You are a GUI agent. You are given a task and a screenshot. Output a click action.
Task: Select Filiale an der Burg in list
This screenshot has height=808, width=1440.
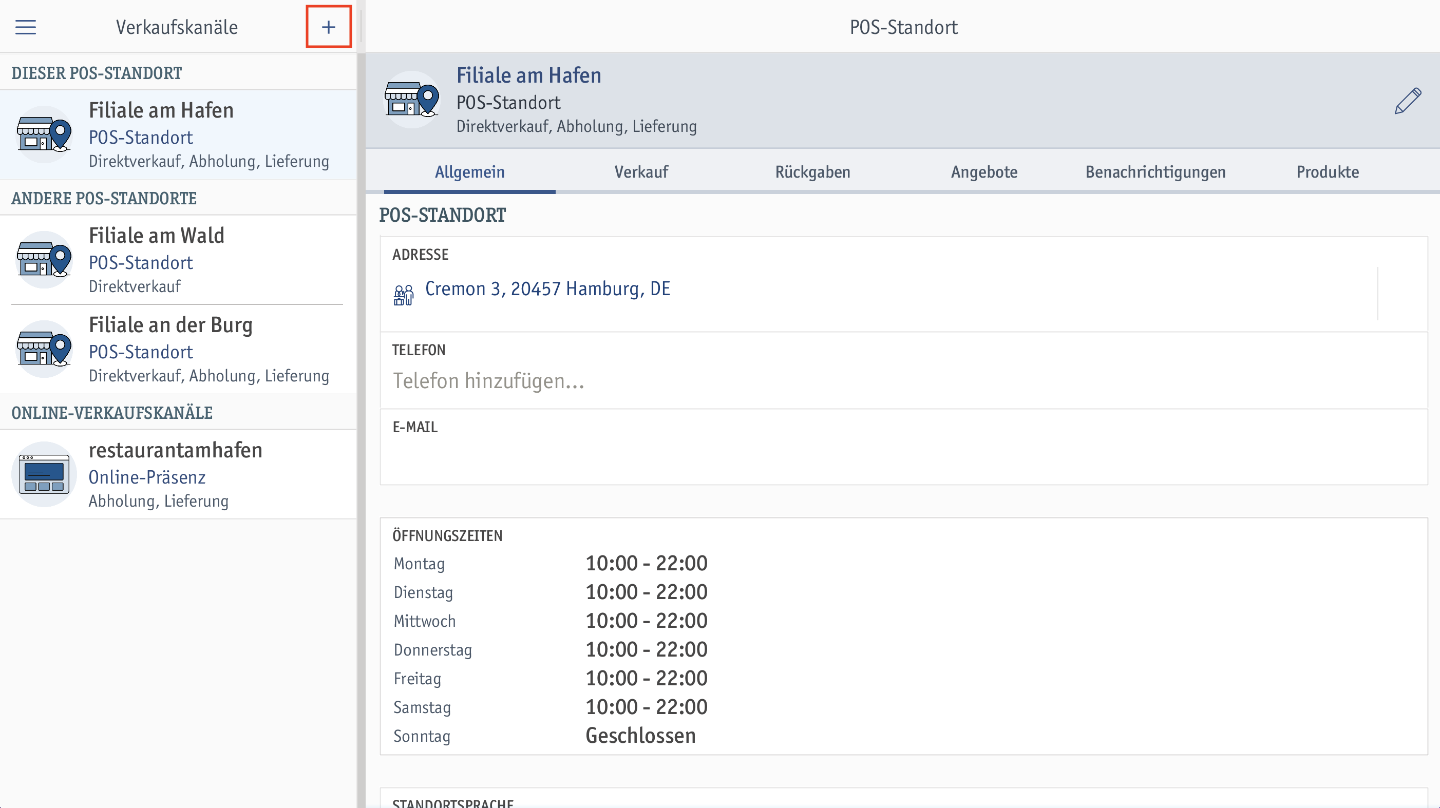pos(178,349)
